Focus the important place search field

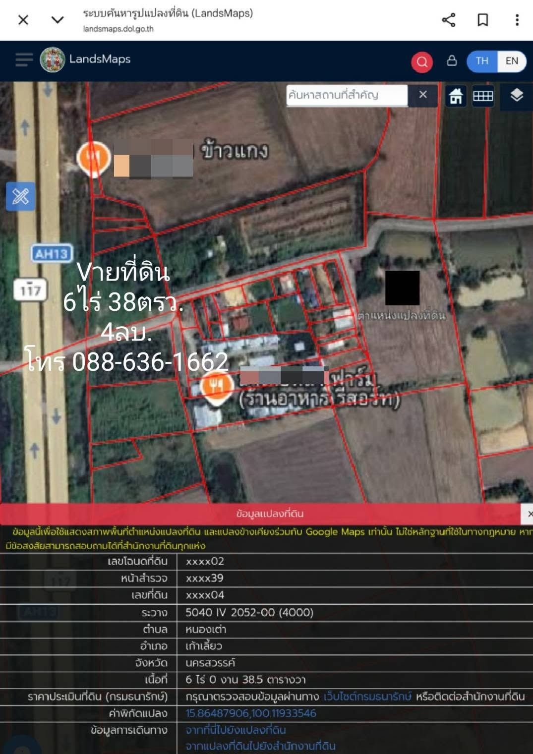coord(347,95)
